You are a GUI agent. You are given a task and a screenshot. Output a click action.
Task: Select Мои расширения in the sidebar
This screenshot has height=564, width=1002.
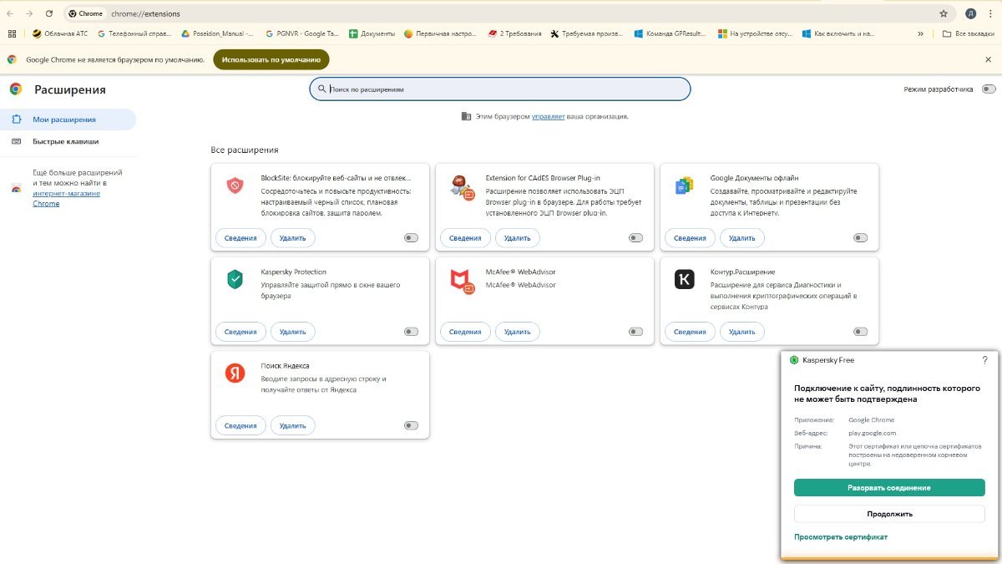68,119
